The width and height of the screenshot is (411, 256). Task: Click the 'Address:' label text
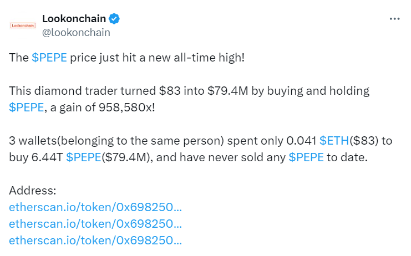pos(33,190)
